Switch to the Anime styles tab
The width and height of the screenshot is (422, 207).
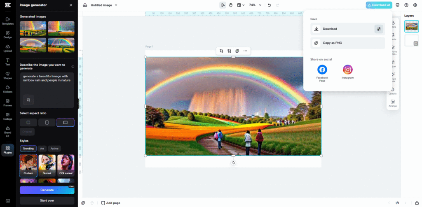click(x=54, y=149)
